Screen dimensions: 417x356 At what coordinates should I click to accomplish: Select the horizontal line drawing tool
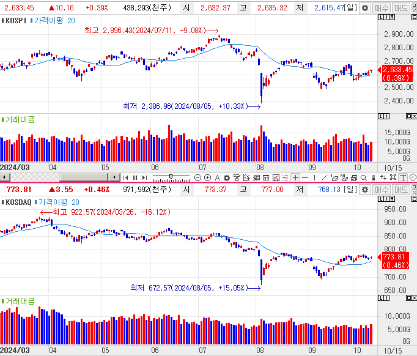coord(305,178)
